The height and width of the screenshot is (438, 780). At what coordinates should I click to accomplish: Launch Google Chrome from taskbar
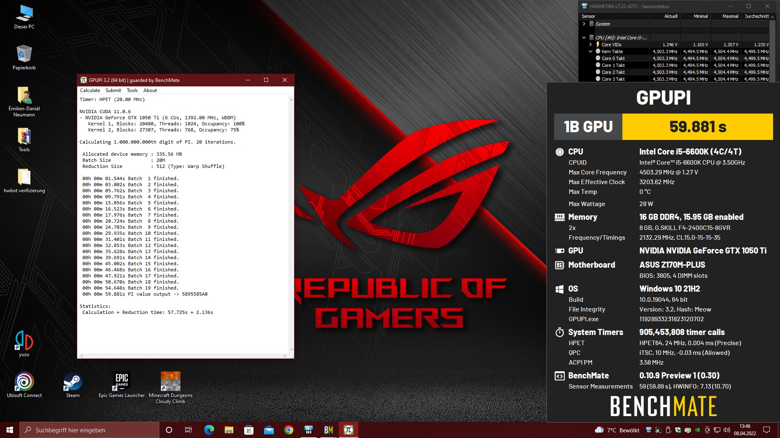(x=288, y=430)
